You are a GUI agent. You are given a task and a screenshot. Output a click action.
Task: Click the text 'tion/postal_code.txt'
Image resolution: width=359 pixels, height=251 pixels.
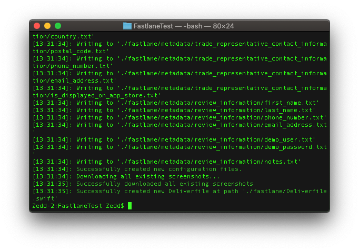pos(71,51)
